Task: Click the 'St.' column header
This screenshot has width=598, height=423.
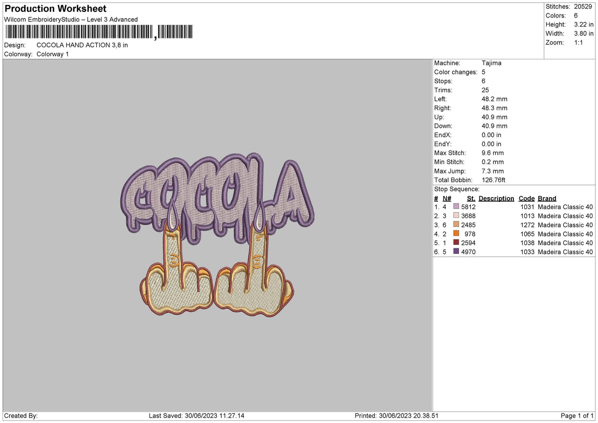Action: click(471, 198)
